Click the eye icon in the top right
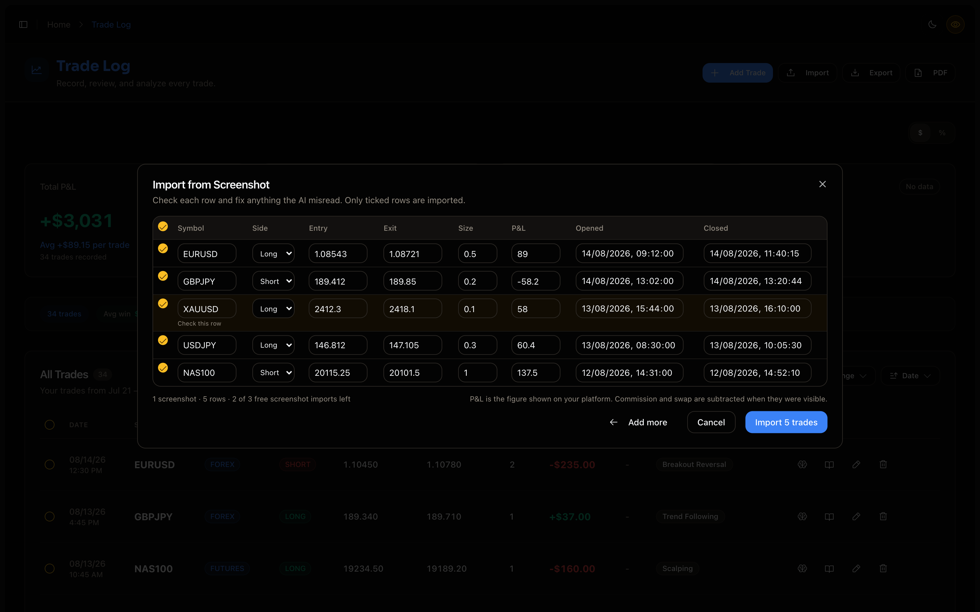Viewport: 980px width, 612px height. click(955, 24)
